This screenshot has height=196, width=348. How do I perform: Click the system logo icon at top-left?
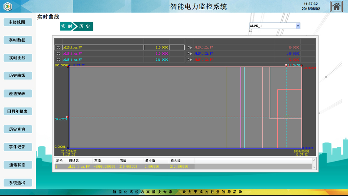tap(7, 6)
